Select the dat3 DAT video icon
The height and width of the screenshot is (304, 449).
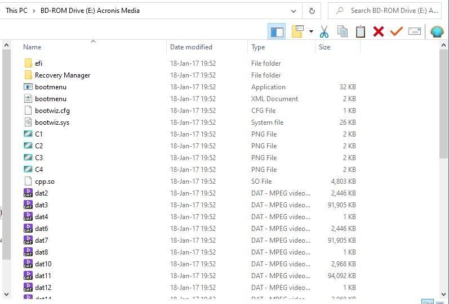click(28, 205)
